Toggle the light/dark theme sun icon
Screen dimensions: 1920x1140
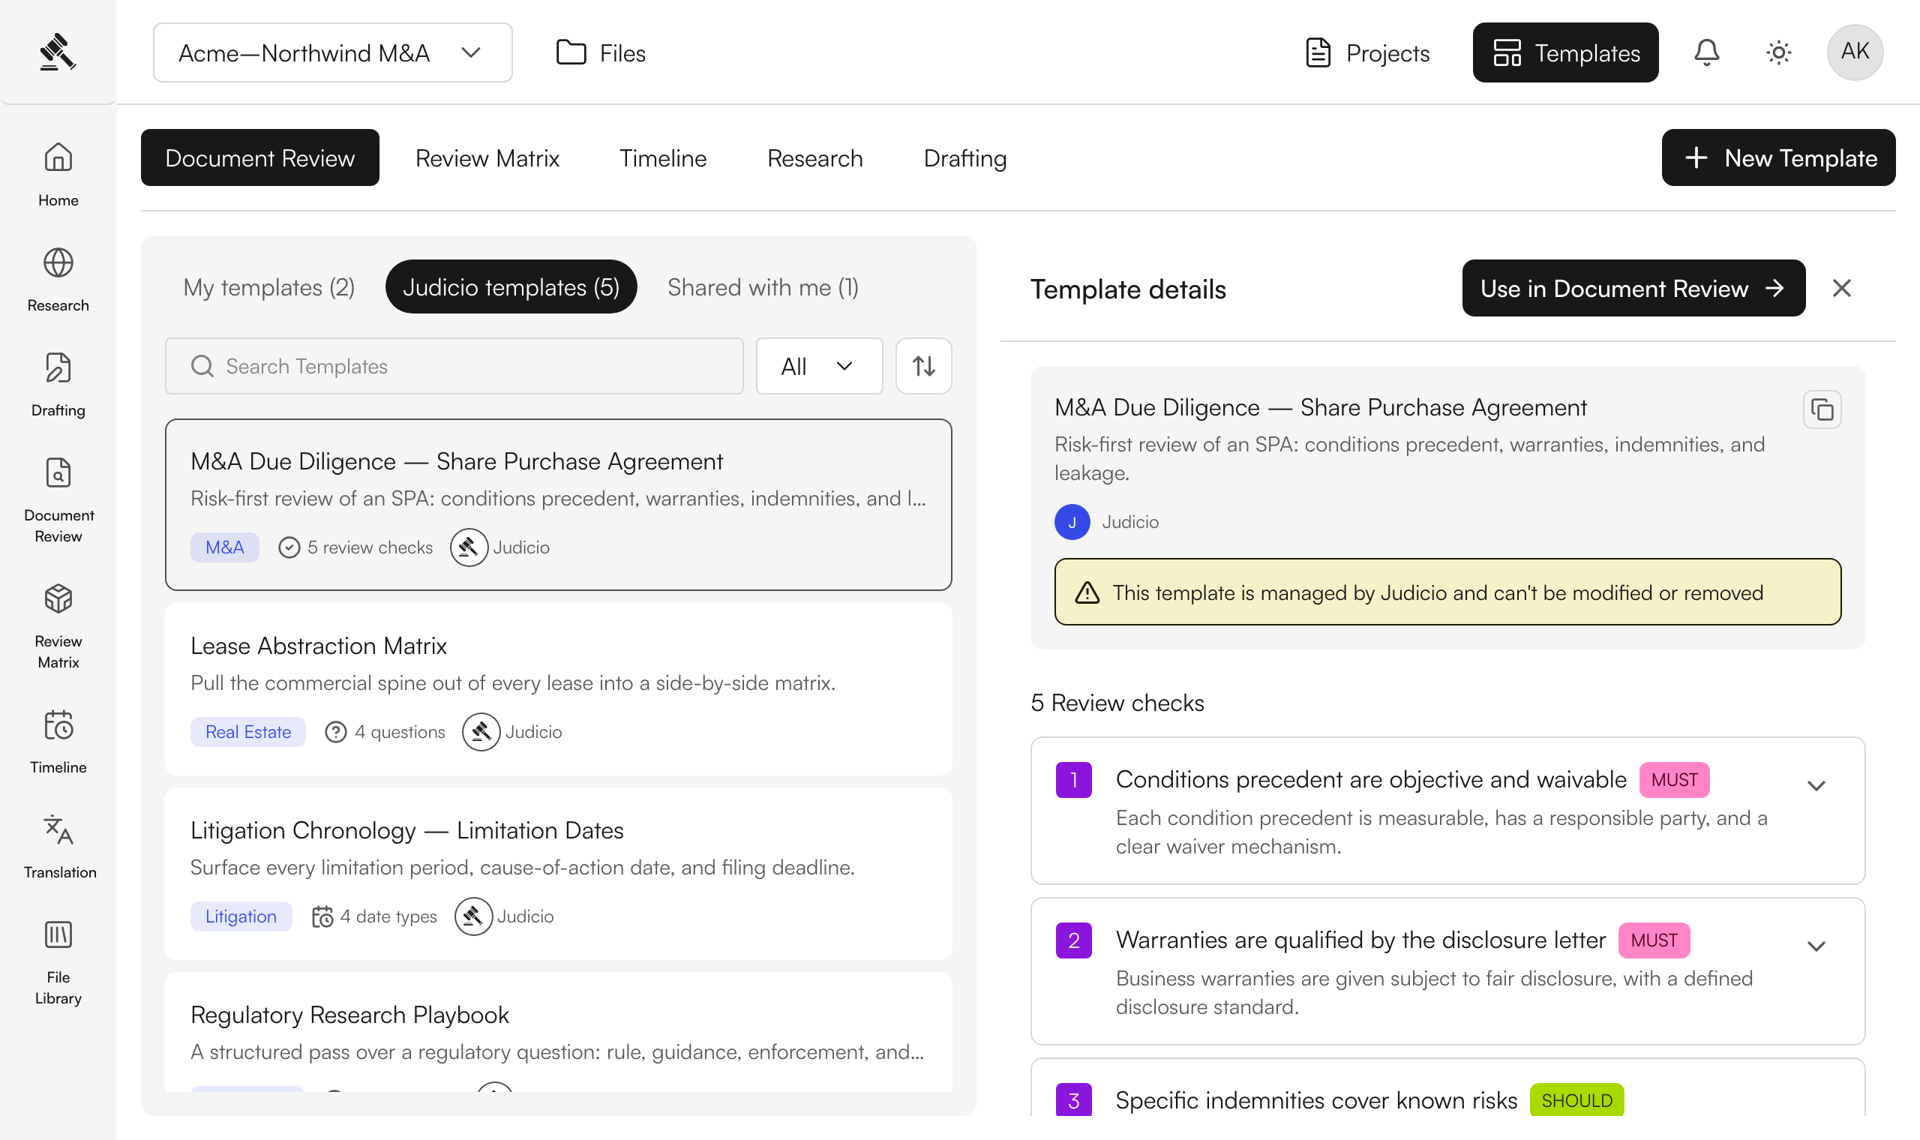click(1778, 52)
